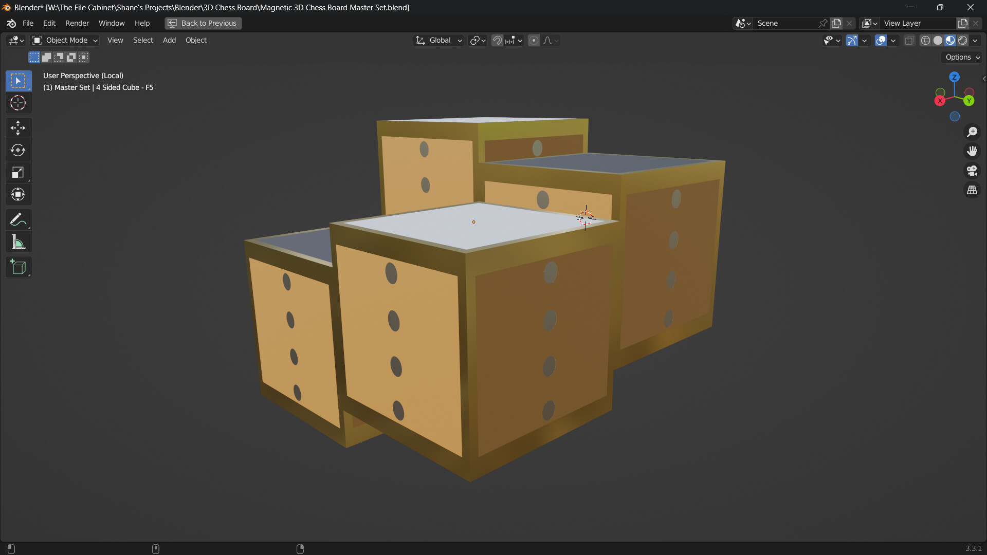Select the intersect selection mode icon
Viewport: 987px width, 555px height.
click(x=84, y=57)
